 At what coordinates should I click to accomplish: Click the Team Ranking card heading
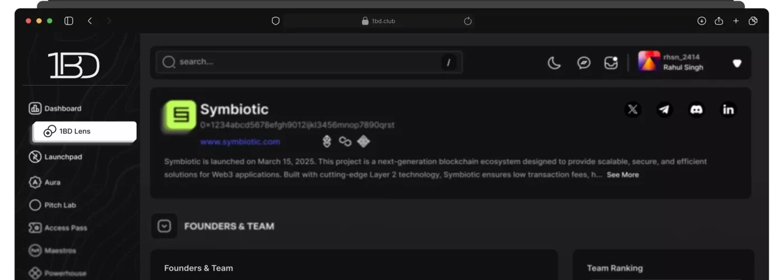(x=614, y=268)
